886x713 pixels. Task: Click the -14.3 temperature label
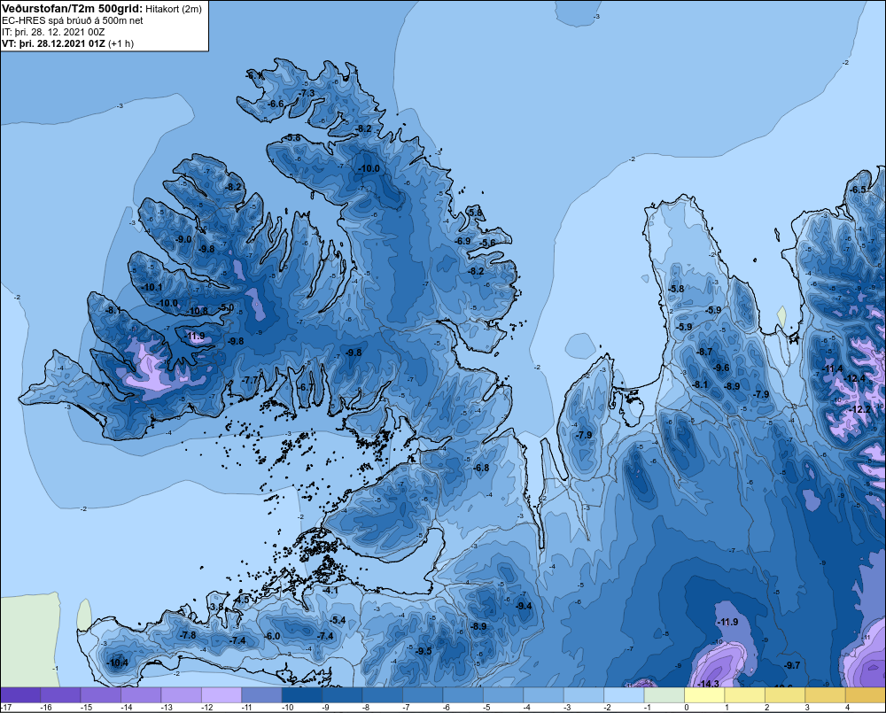[x=709, y=684]
